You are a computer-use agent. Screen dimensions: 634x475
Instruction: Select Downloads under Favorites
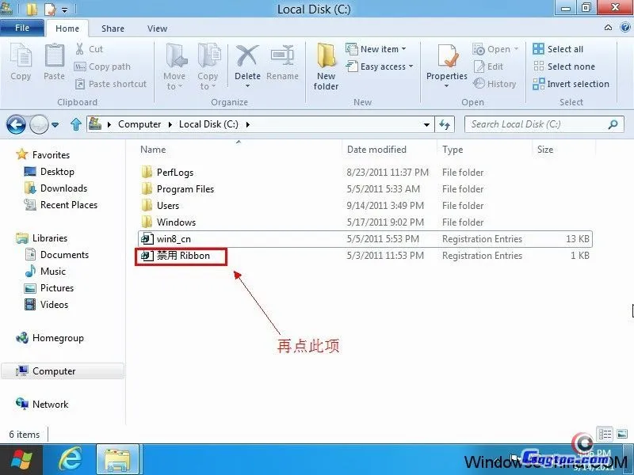[x=63, y=188]
